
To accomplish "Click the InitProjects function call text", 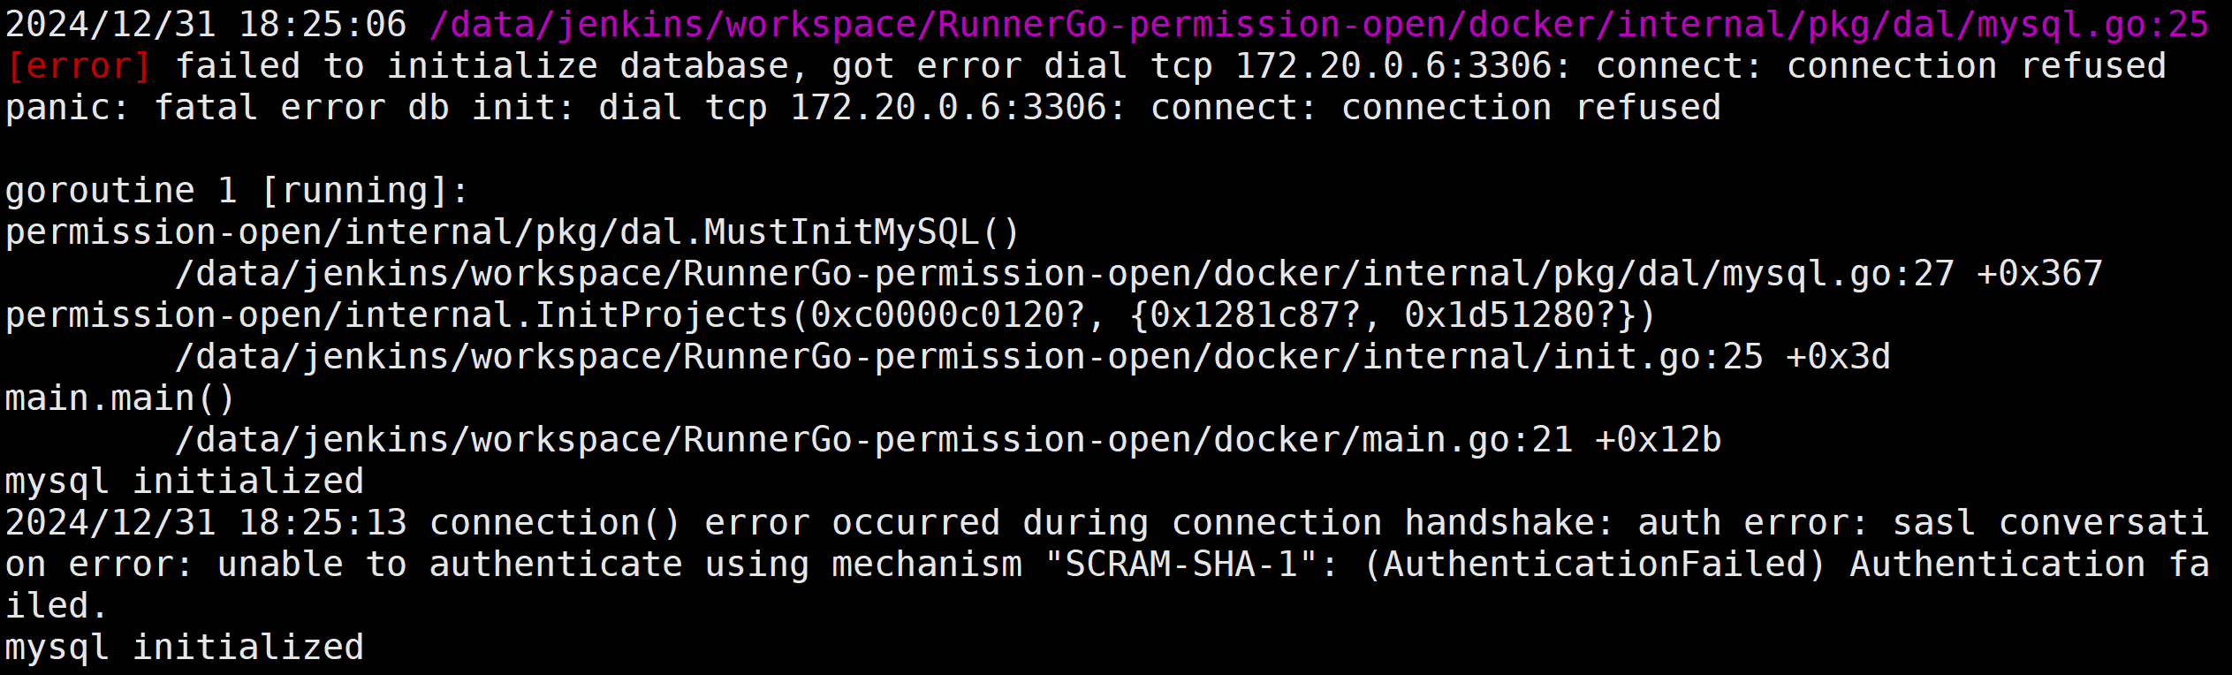I will click(661, 315).
